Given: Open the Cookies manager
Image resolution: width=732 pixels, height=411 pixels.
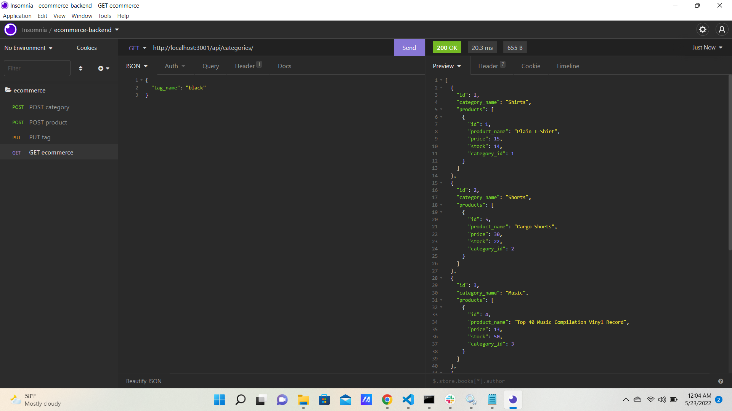Looking at the screenshot, I should [x=87, y=48].
